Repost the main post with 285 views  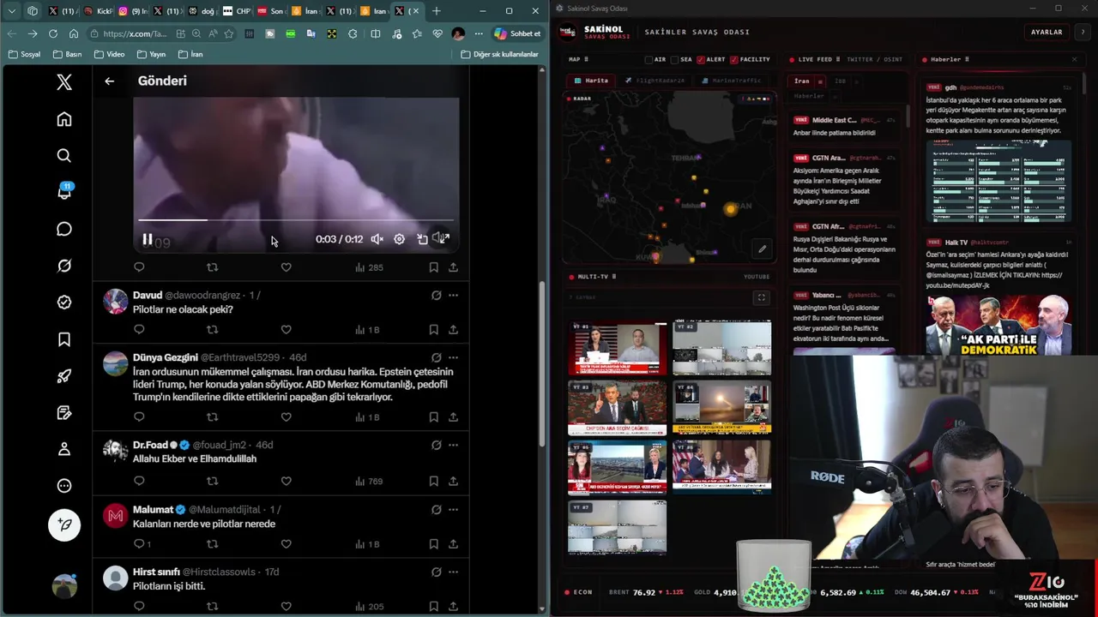tap(212, 267)
